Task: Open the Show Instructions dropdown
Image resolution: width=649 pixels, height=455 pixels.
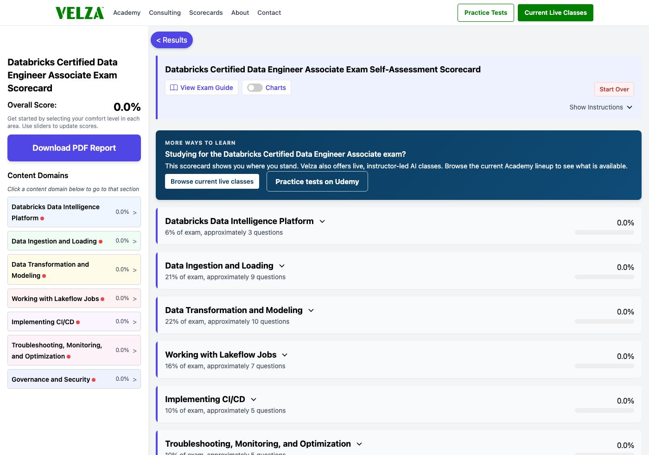Action: pyautogui.click(x=601, y=107)
